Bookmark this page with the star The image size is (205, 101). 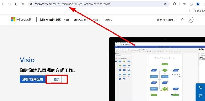165,4
